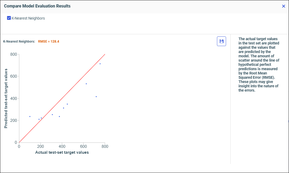The height and width of the screenshot is (173, 289).
Task: Close the Compare Model Evaluation Results dialog
Action: 284,6
